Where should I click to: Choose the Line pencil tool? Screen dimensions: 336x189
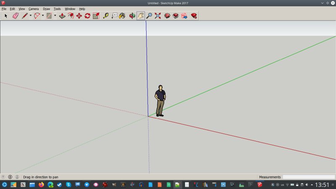pyautogui.click(x=25, y=16)
